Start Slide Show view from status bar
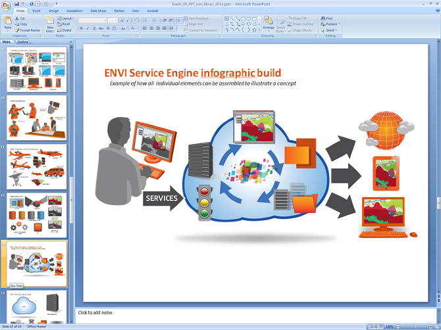Screen dimensions: 441x330 click(x=381, y=327)
